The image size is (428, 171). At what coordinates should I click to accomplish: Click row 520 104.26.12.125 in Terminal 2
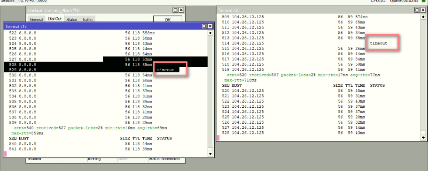point(294,91)
